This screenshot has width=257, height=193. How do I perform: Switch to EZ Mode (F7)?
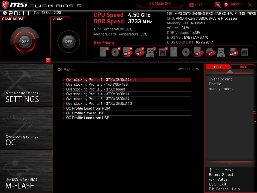click(160, 4)
